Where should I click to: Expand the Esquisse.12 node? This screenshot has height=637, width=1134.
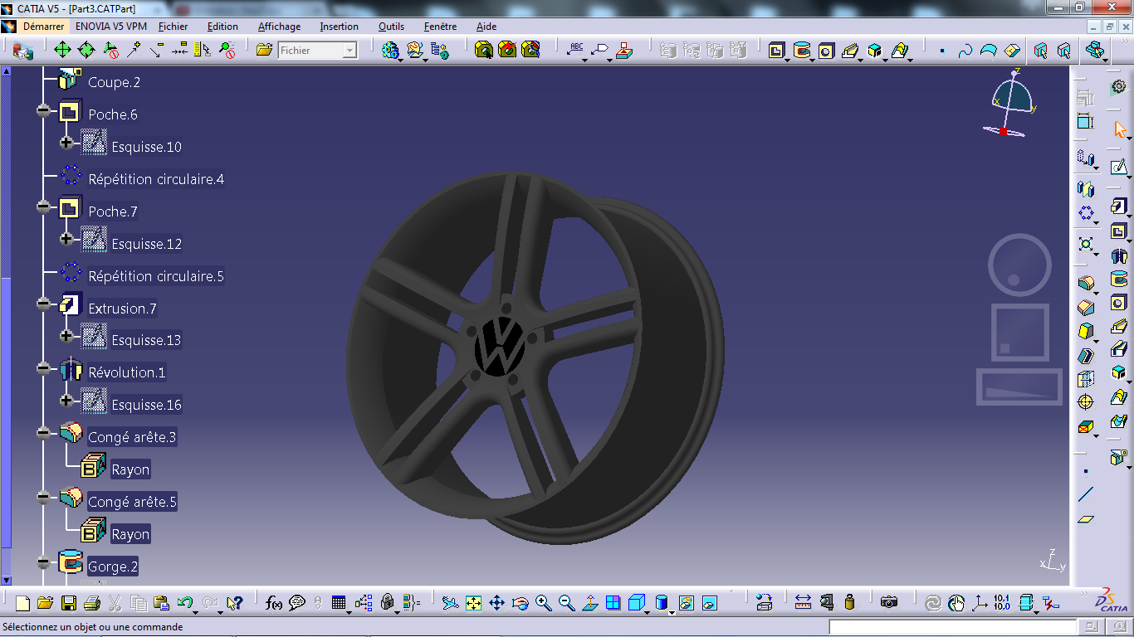coord(67,240)
